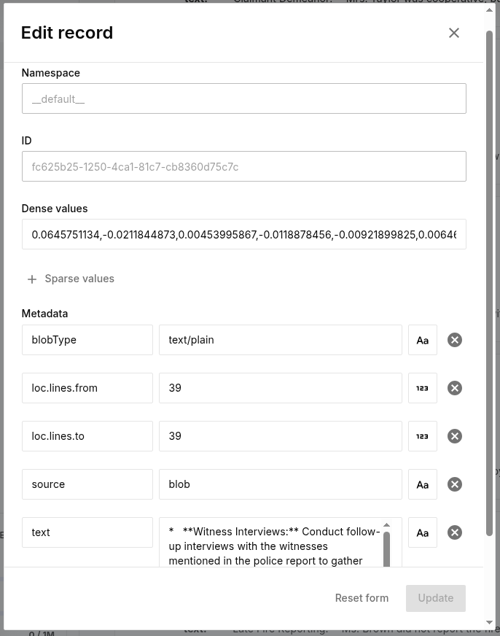This screenshot has width=500, height=636.
Task: Switch loc.lines.from value type from number
Action: click(423, 388)
